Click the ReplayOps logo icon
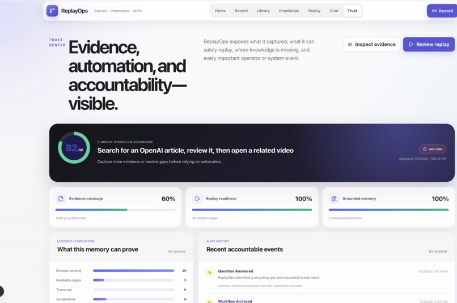Viewport: 457px width, 303px height. 52,11
